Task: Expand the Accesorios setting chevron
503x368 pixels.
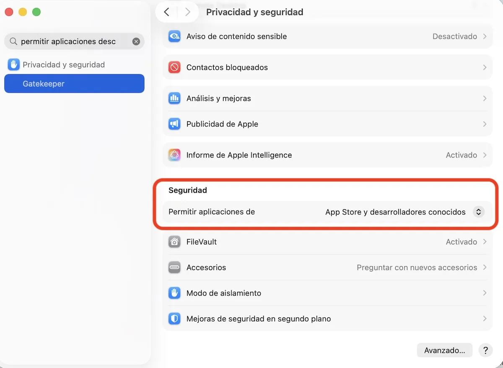Action: click(485, 268)
